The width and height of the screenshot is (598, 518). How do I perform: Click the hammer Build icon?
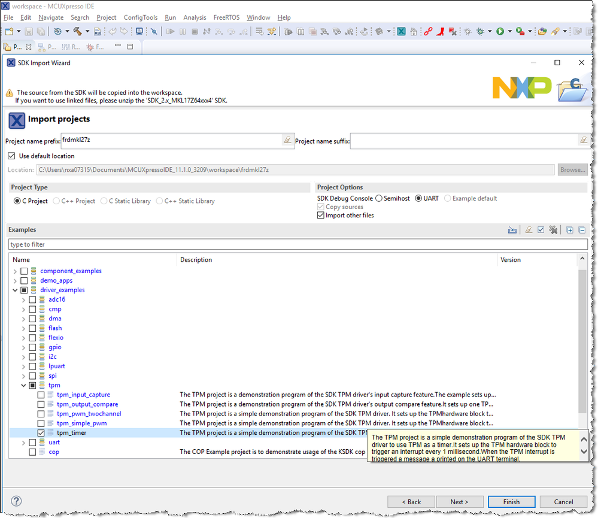pos(77,31)
